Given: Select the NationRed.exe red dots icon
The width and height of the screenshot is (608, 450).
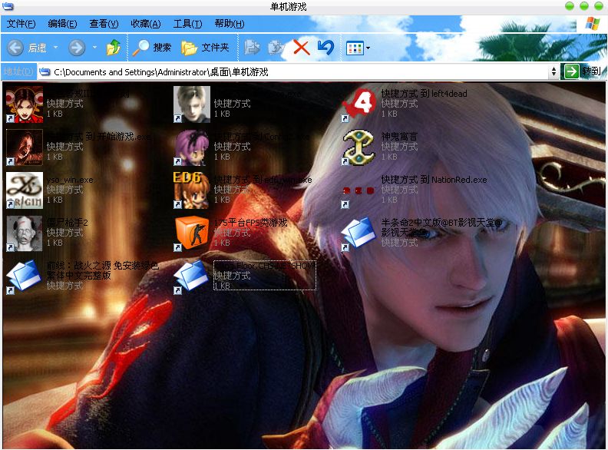Looking at the screenshot, I should point(359,190).
